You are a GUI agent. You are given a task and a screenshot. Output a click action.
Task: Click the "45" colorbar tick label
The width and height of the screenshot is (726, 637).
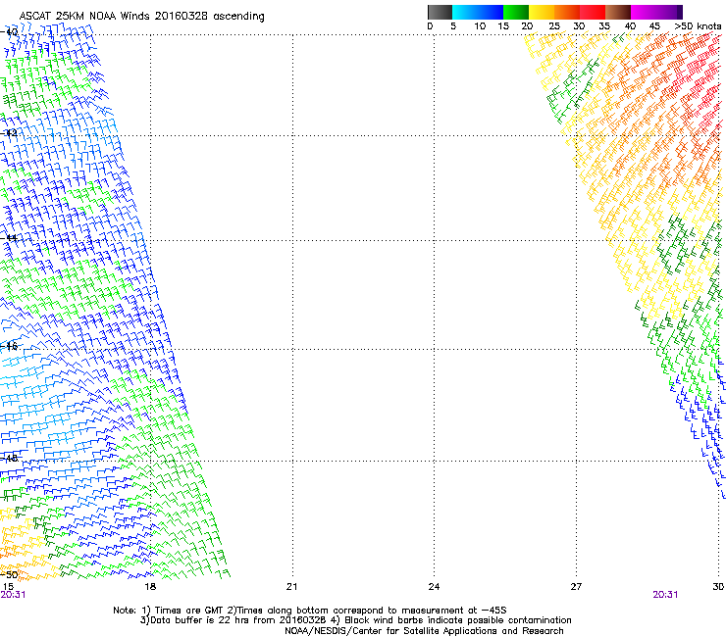pos(654,26)
